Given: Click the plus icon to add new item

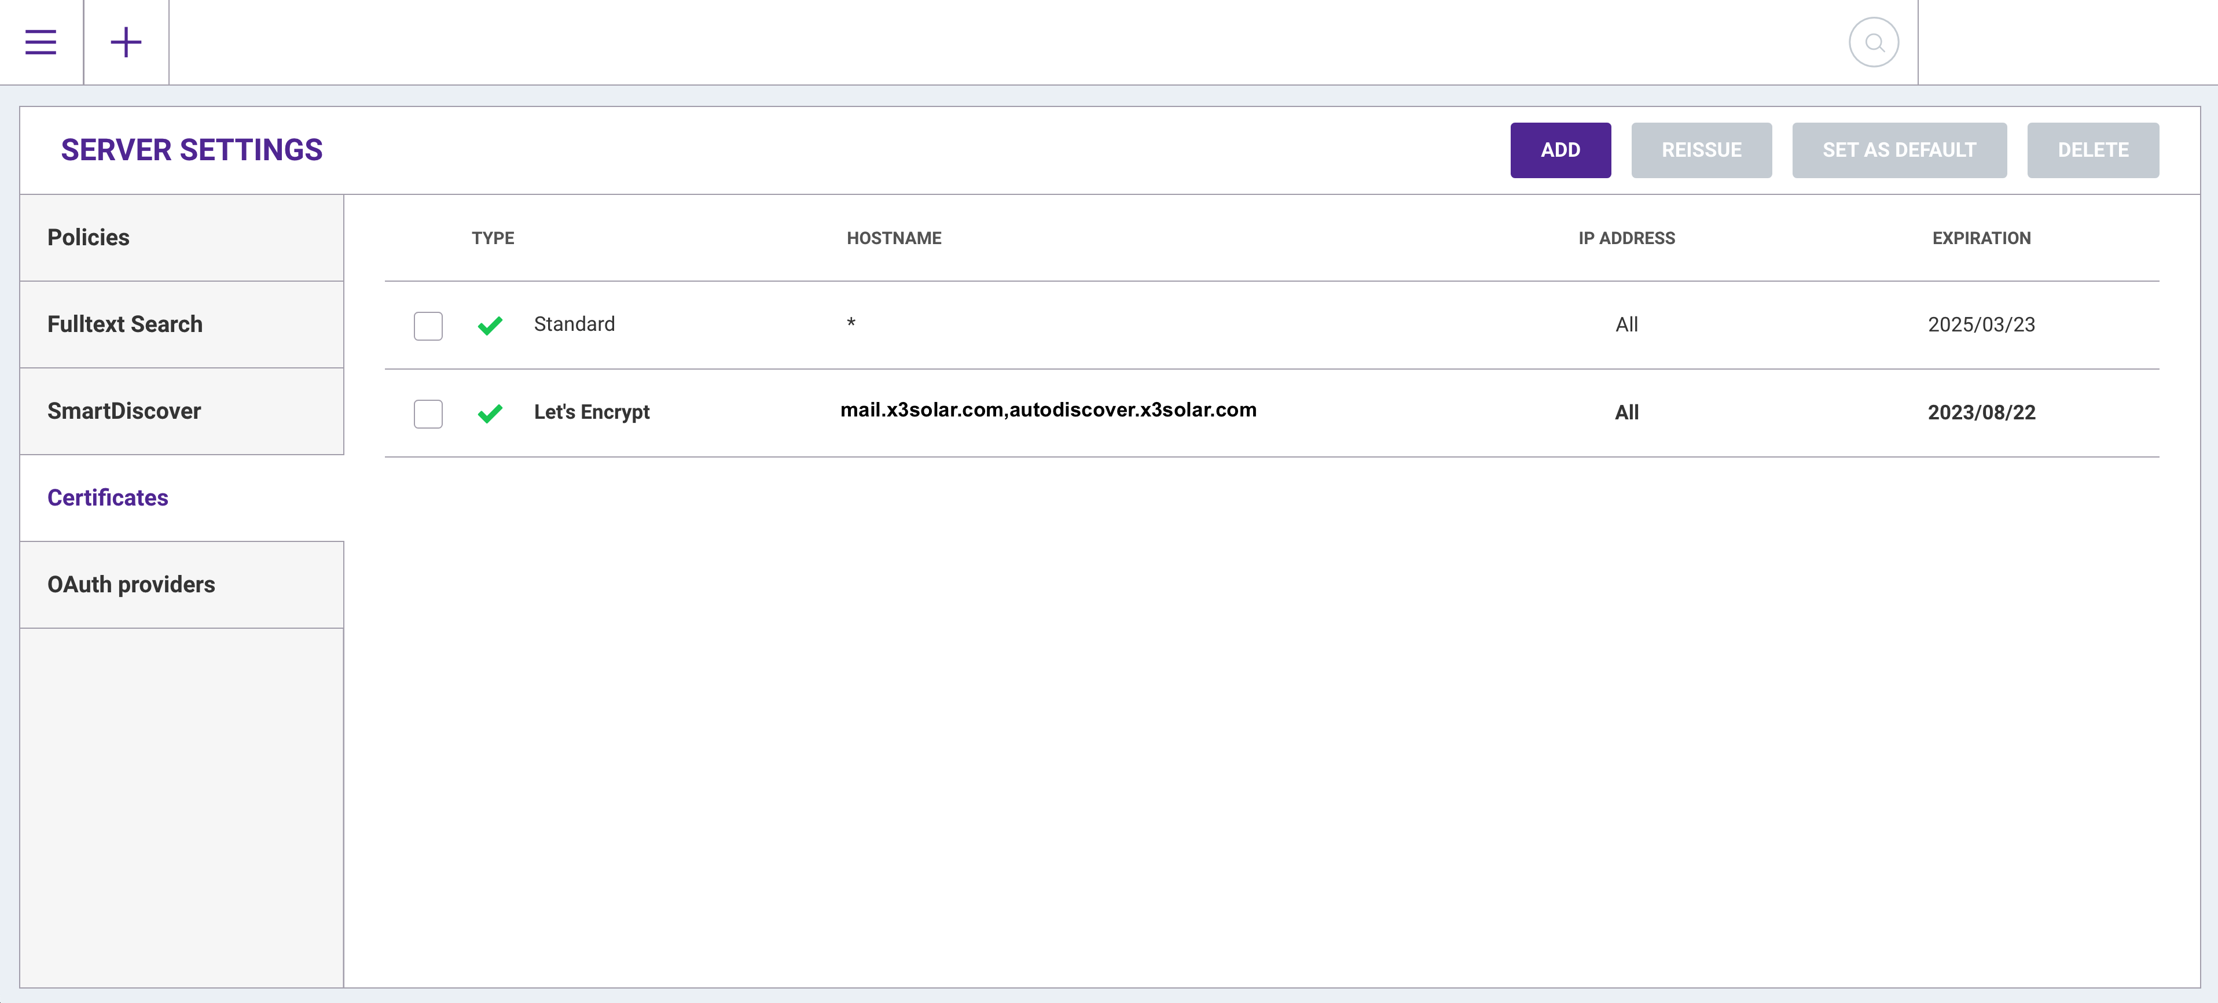Looking at the screenshot, I should click(126, 41).
